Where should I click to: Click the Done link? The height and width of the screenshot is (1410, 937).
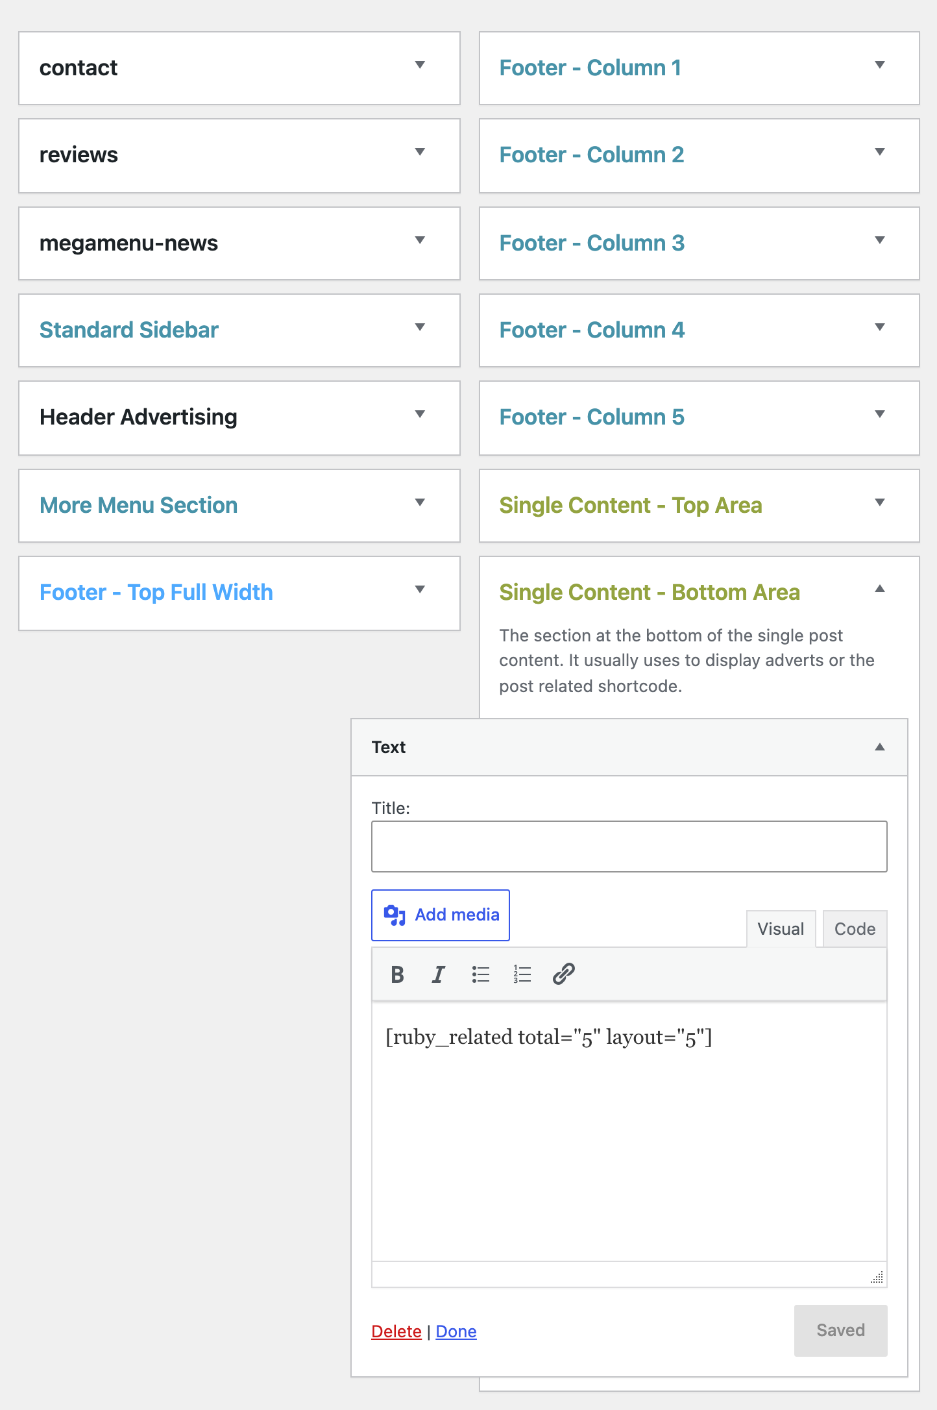[x=456, y=1331]
